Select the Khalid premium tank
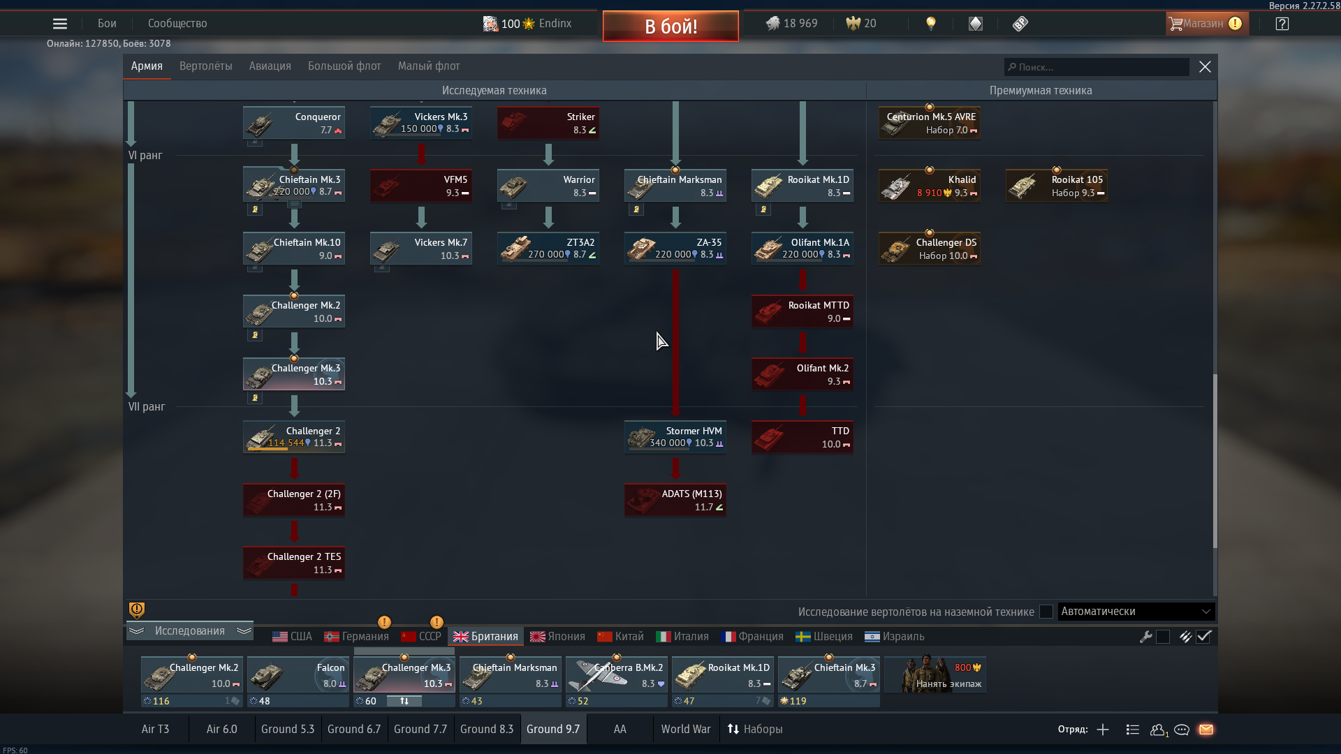1341x754 pixels. point(930,186)
